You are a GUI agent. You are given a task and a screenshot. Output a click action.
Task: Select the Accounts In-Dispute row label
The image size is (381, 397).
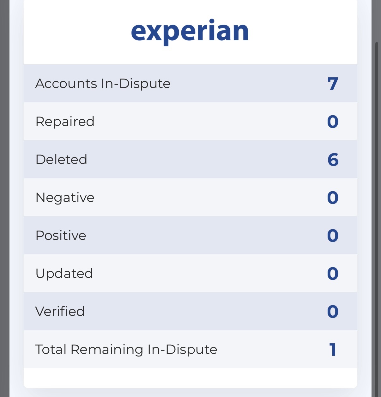coord(103,84)
